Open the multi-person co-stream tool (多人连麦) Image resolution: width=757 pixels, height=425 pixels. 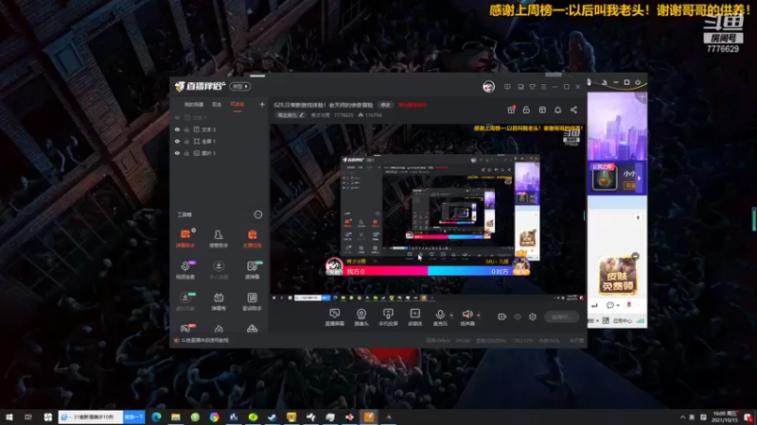point(219,269)
